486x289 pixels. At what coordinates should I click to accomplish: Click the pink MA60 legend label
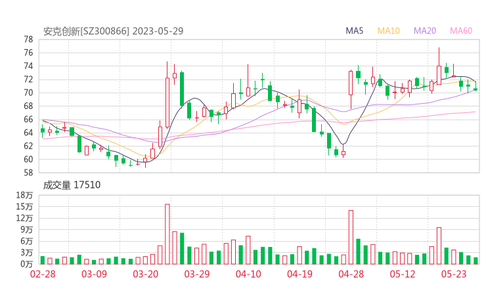460,31
